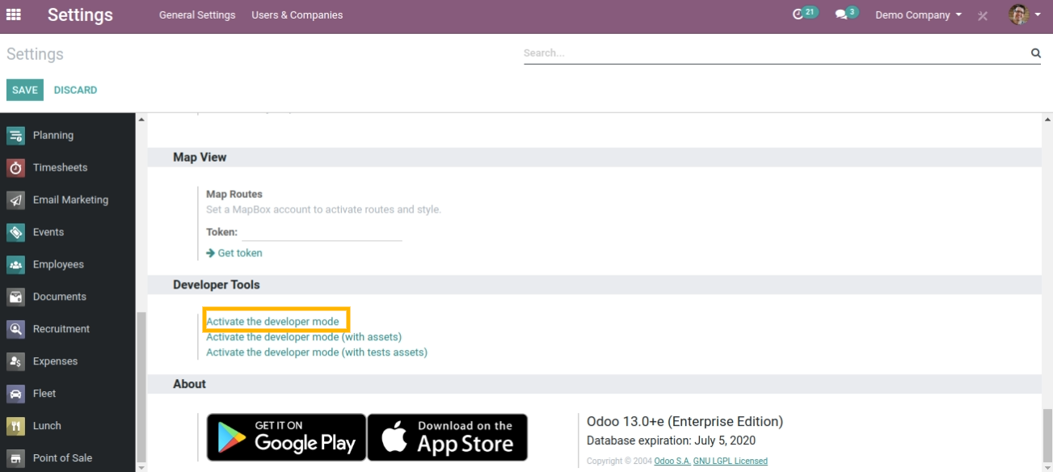
Task: Select the Email Marketing sidebar icon
Action: click(15, 200)
